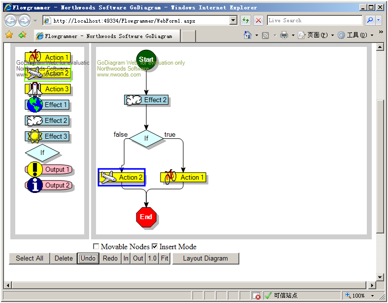This screenshot has height=303, width=388.
Task: Click the Layout Diagram button
Action: [x=205, y=259]
